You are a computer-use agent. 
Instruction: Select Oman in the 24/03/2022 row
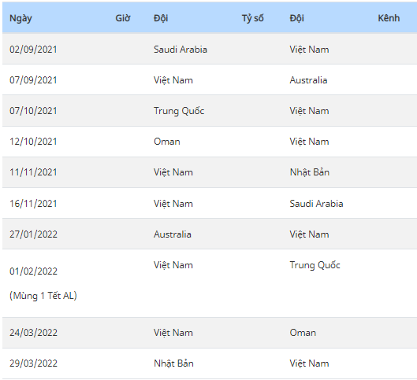[303, 333]
